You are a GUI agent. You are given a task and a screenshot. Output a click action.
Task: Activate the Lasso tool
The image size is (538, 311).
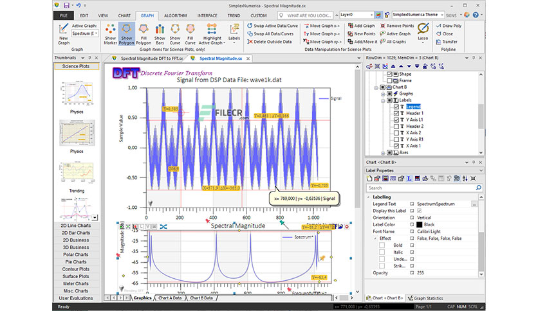pos(423,31)
